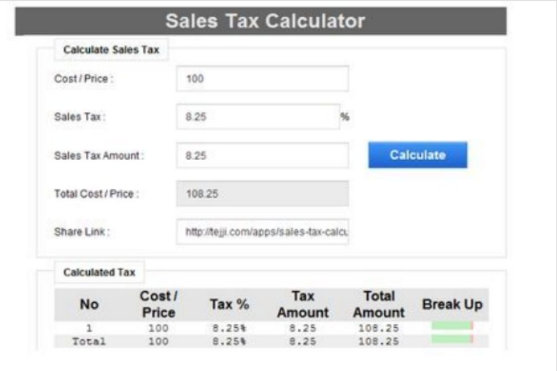
Task: Click Total row break-up progress bar
Action: point(452,339)
